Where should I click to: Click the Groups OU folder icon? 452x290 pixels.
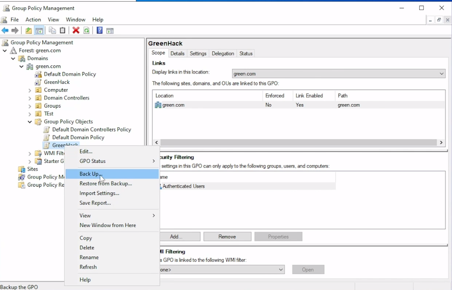tap(38, 106)
